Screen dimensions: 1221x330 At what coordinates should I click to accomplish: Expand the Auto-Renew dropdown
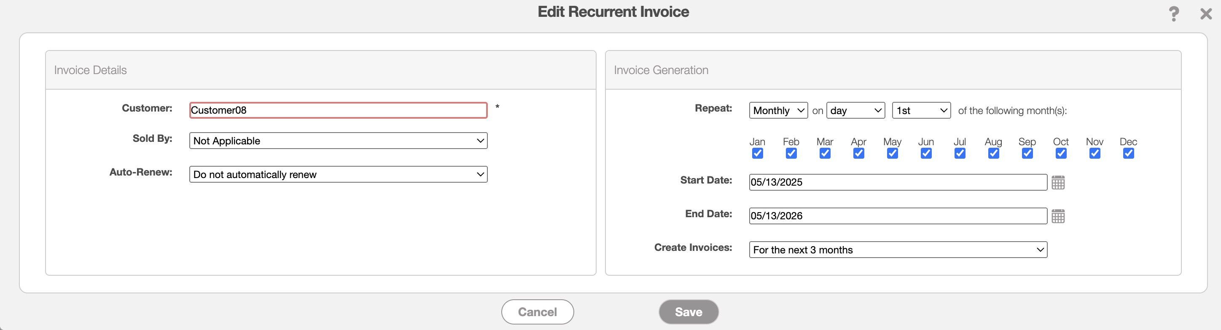point(338,174)
